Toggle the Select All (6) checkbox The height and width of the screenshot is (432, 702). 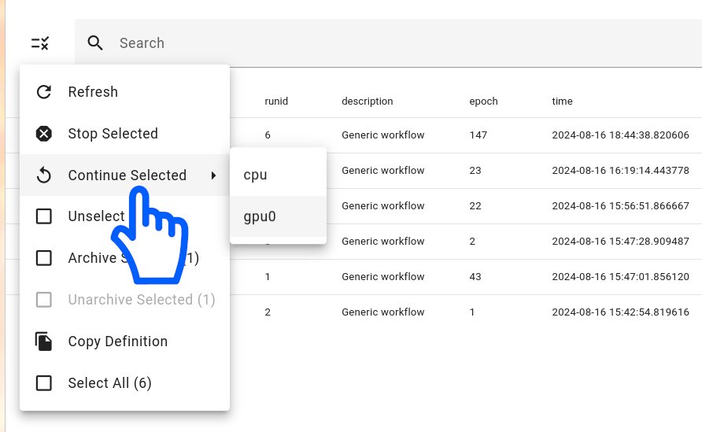click(44, 383)
